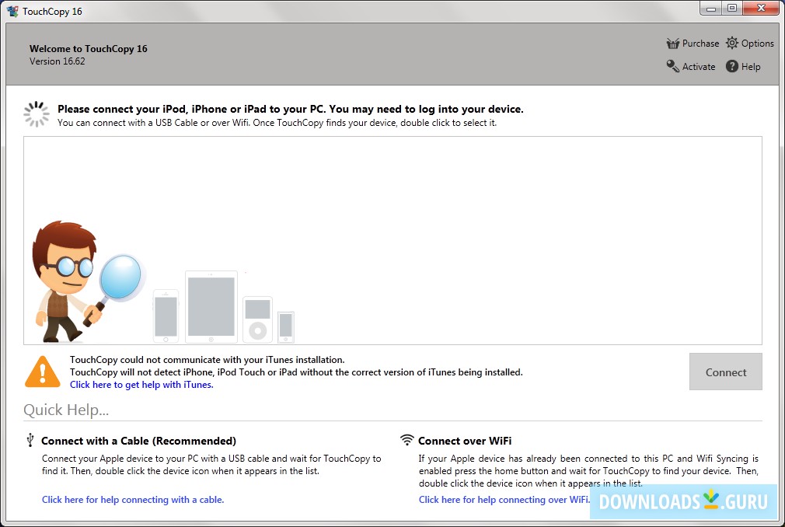Click the Activate key icon

[x=673, y=66]
